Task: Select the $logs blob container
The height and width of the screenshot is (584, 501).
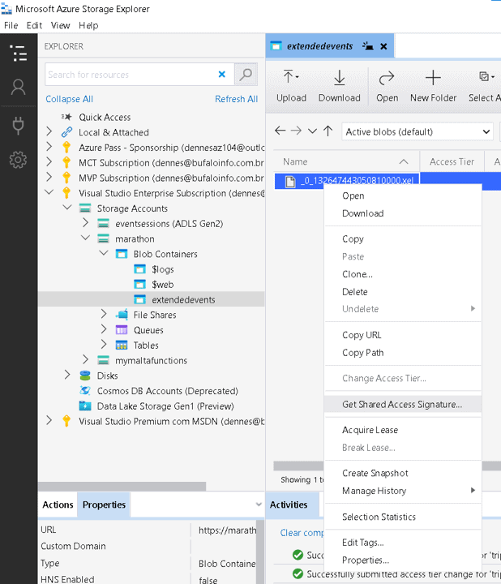Action: point(162,269)
